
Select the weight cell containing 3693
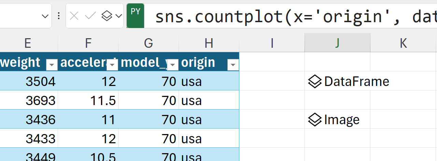[40, 101]
